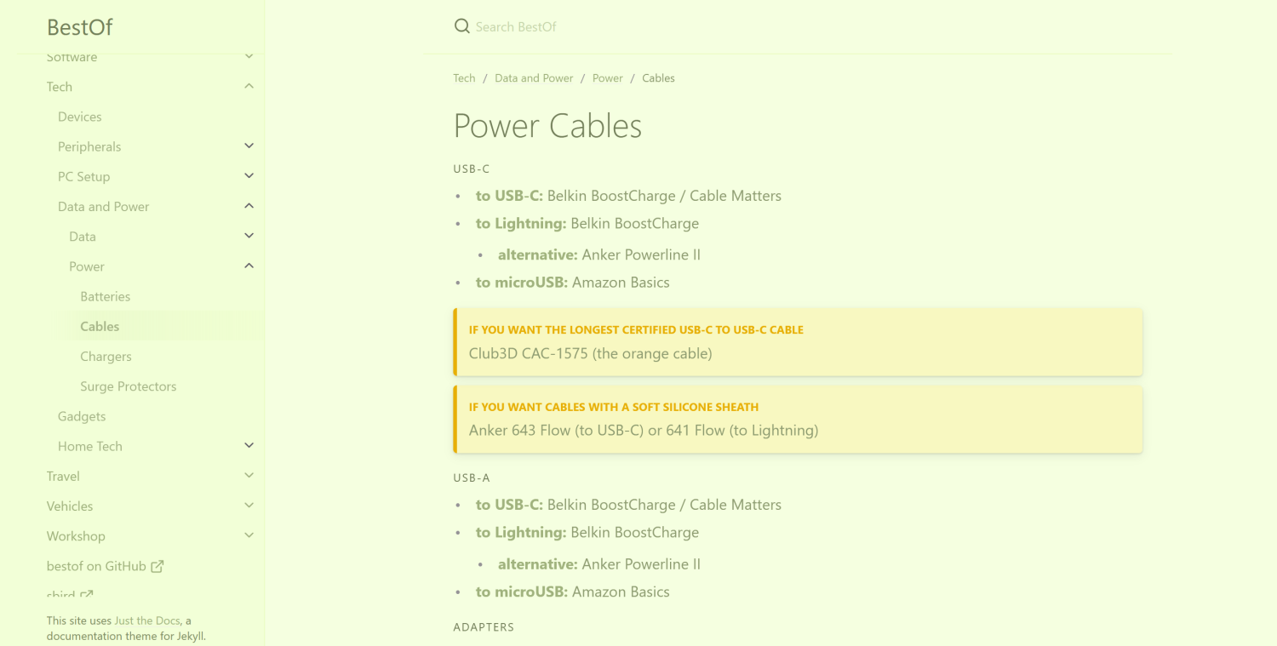Collapse the Tech section chevron
The height and width of the screenshot is (646, 1277).
249,86
